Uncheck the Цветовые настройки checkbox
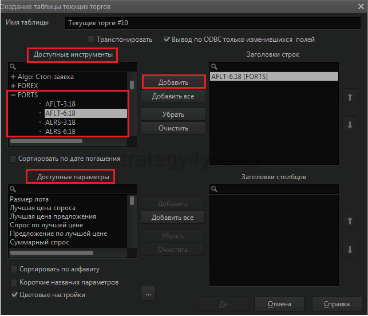This screenshot has height=316, width=368. (14, 295)
